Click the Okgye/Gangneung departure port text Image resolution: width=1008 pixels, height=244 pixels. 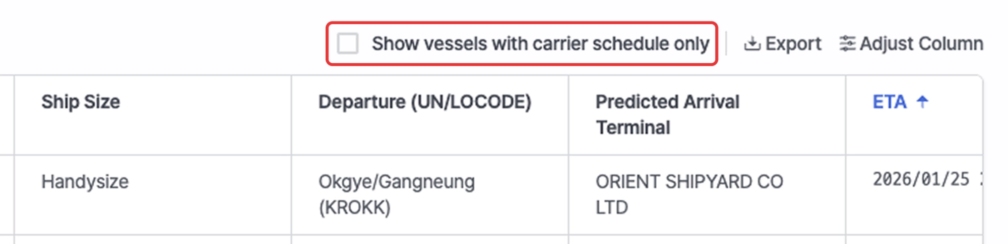point(396,182)
